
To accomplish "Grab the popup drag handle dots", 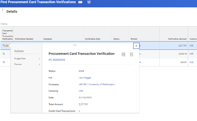I will (x=75, y=45).
